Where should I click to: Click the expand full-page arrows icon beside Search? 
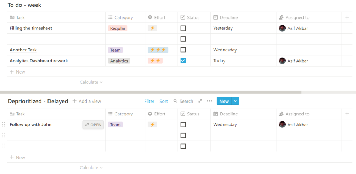[200, 101]
